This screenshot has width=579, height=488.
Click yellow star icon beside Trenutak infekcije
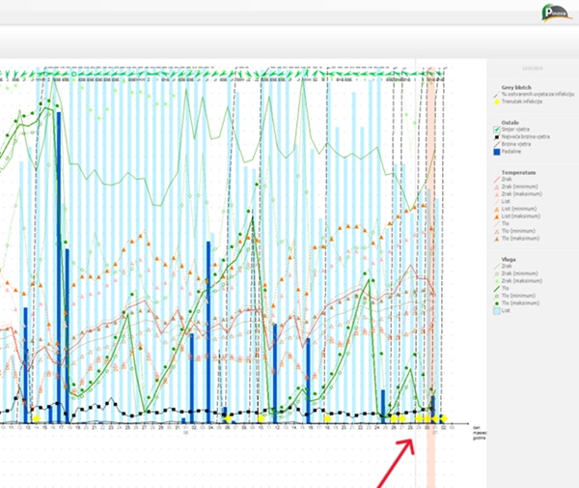tap(497, 101)
